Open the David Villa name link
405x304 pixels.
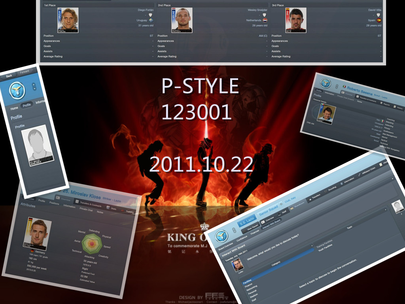[x=375, y=10]
